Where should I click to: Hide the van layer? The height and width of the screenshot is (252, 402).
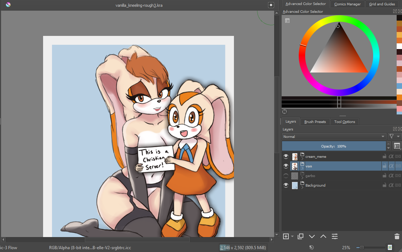point(286,166)
